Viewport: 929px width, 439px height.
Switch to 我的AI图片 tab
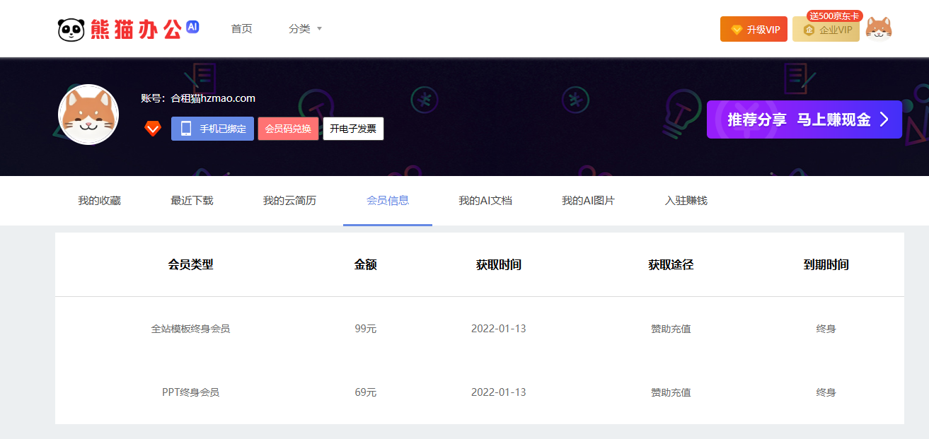pyautogui.click(x=588, y=201)
